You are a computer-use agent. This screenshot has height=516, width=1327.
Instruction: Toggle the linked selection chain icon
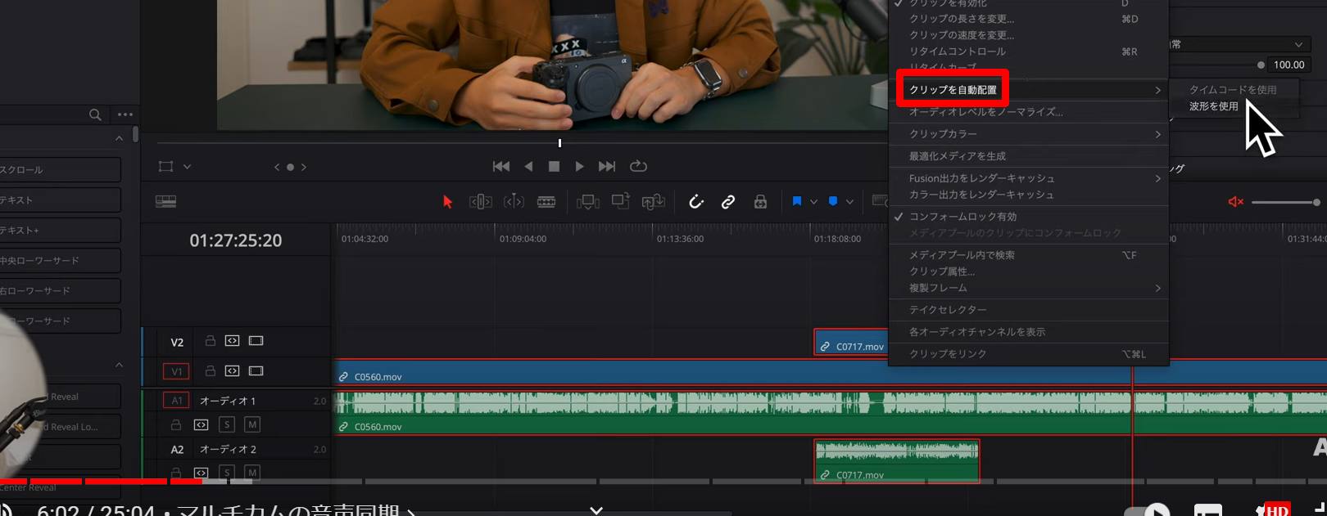[727, 202]
